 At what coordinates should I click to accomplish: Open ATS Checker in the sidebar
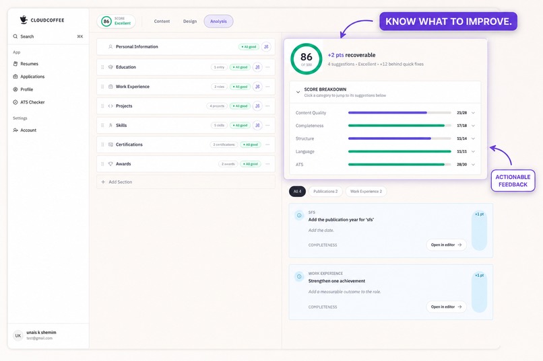[32, 102]
